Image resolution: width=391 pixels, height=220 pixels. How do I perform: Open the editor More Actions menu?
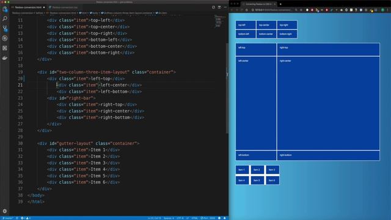[225, 7]
